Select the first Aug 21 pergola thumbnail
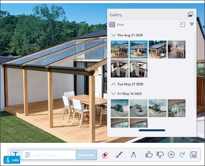Screen dimensions: 205x166 (120, 50)
